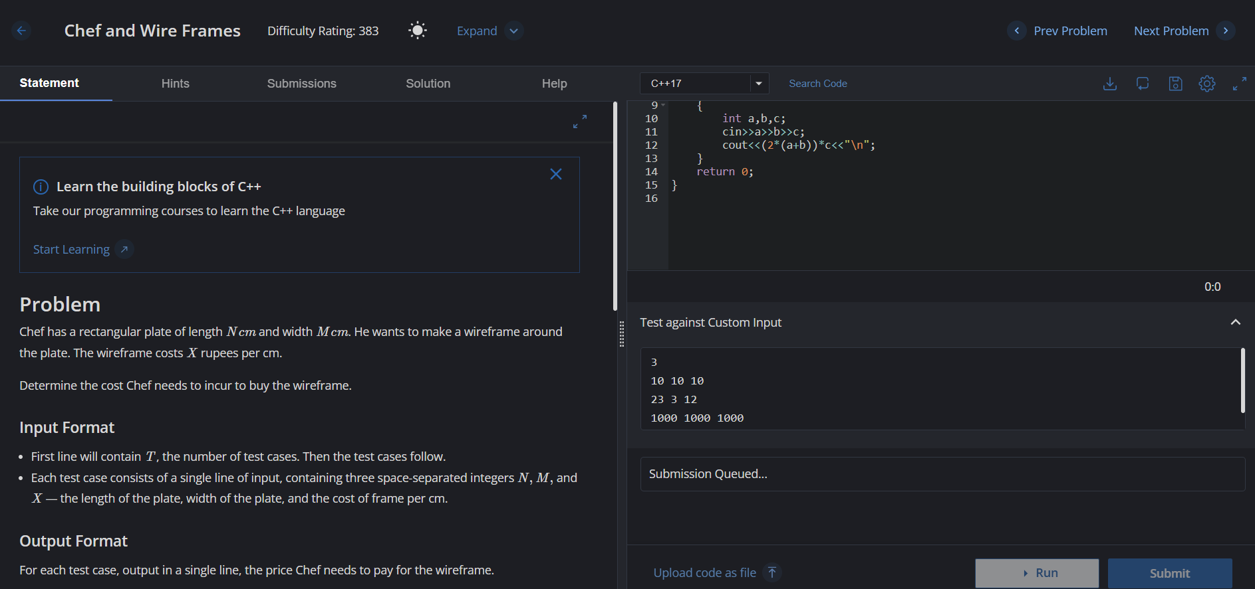Screen dimensions: 1255x589
Task: Download code with the download icon
Action: 1110,84
